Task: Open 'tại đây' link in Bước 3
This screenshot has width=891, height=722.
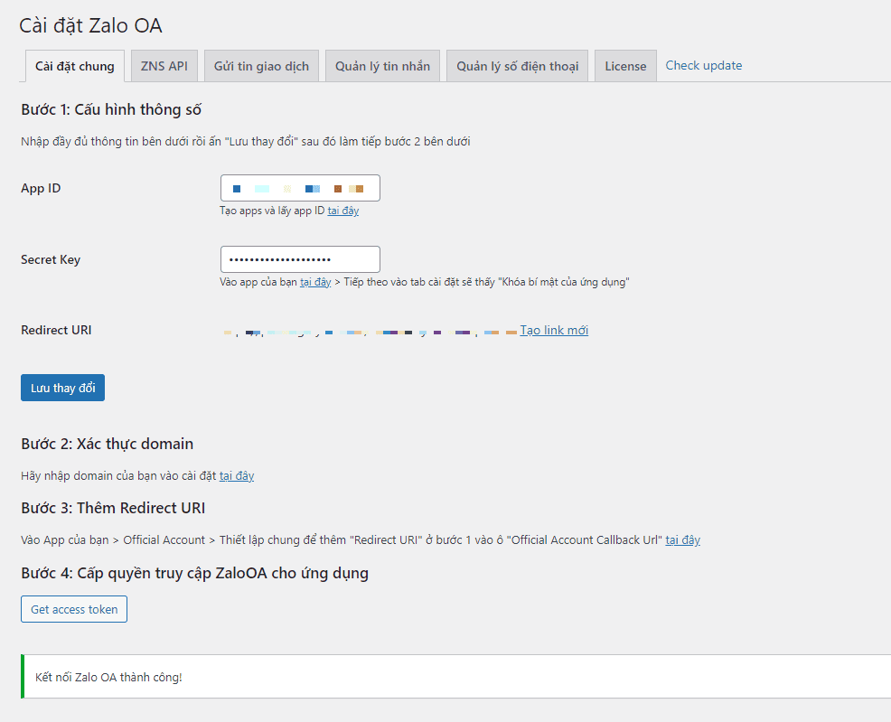Action: 683,539
